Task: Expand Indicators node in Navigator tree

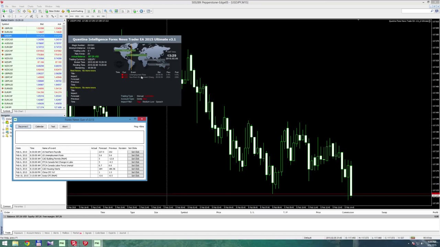Action: point(3,129)
